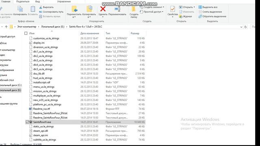Uncheck the SaintsRowIV.exe row checkbox

pos(27,122)
